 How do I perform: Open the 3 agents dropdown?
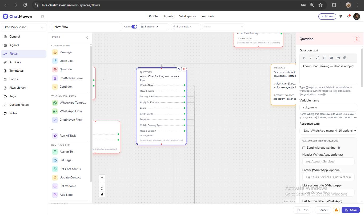click(154, 27)
